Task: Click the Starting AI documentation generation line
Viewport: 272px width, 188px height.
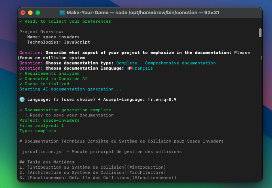Action: 70,89
